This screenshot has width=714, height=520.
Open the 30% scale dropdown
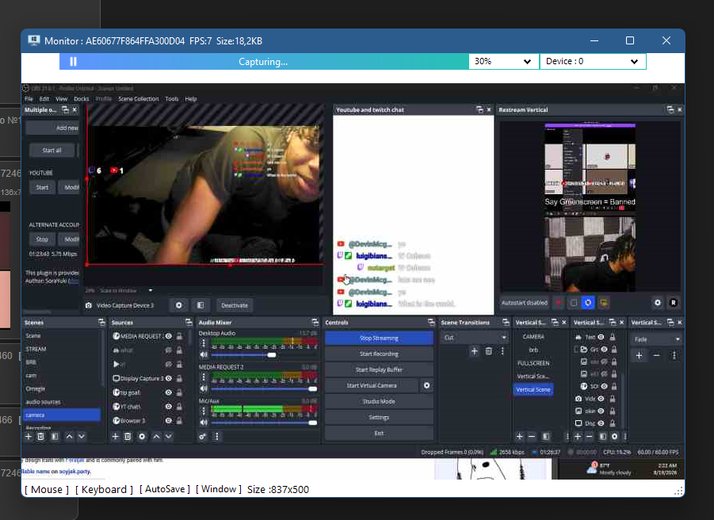coord(503,62)
